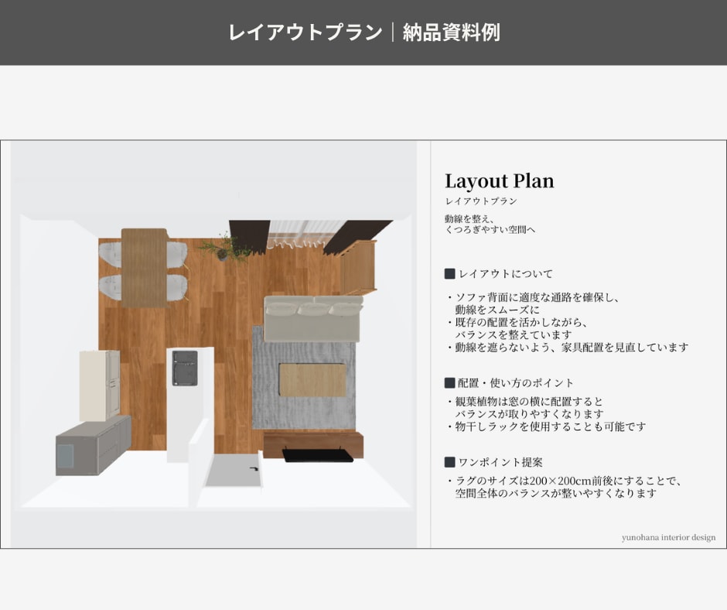Screen dimensions: 727x610
Task: Click the section heading 'レイアウトについて'
Action: pos(505,274)
